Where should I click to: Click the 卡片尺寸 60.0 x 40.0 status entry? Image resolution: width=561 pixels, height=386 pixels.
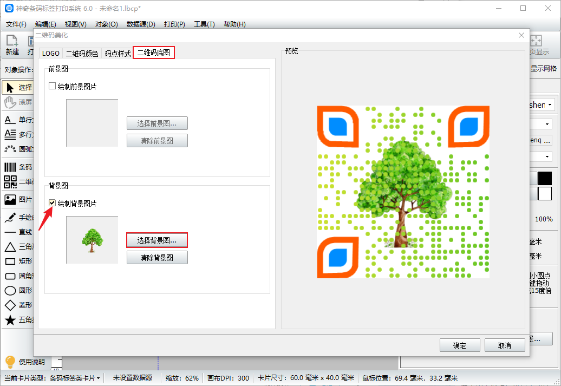(x=306, y=378)
